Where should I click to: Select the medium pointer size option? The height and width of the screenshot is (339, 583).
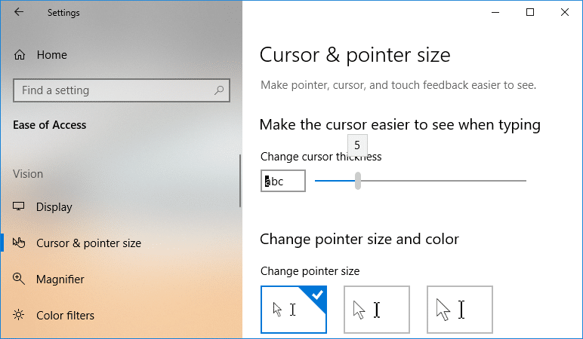click(x=377, y=309)
